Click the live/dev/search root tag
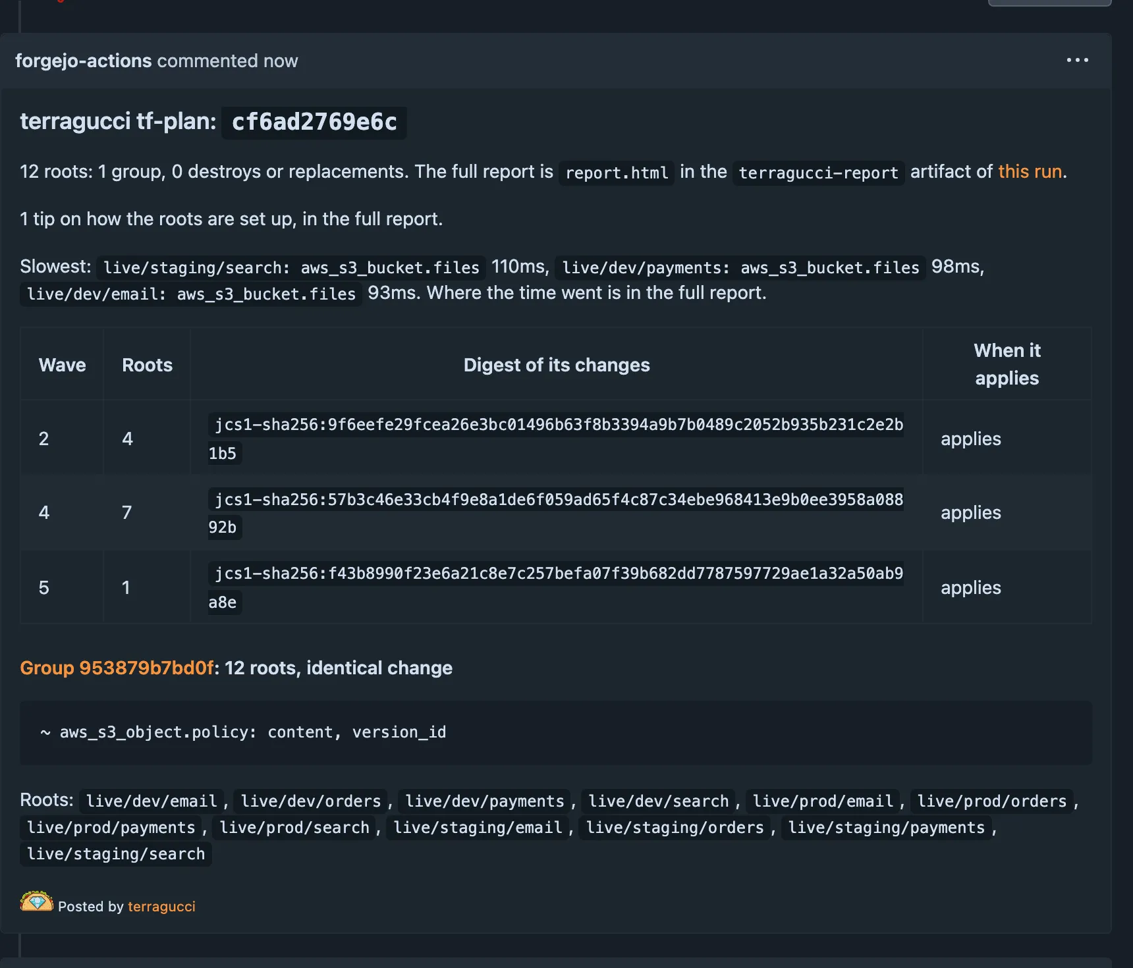The width and height of the screenshot is (1133, 968). point(659,801)
